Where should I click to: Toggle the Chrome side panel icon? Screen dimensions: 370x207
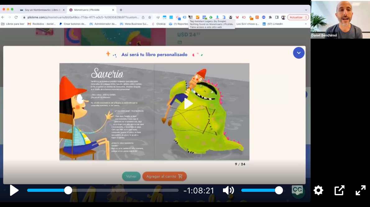277,17
